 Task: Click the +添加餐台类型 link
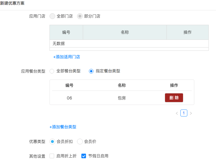click(x=63, y=127)
